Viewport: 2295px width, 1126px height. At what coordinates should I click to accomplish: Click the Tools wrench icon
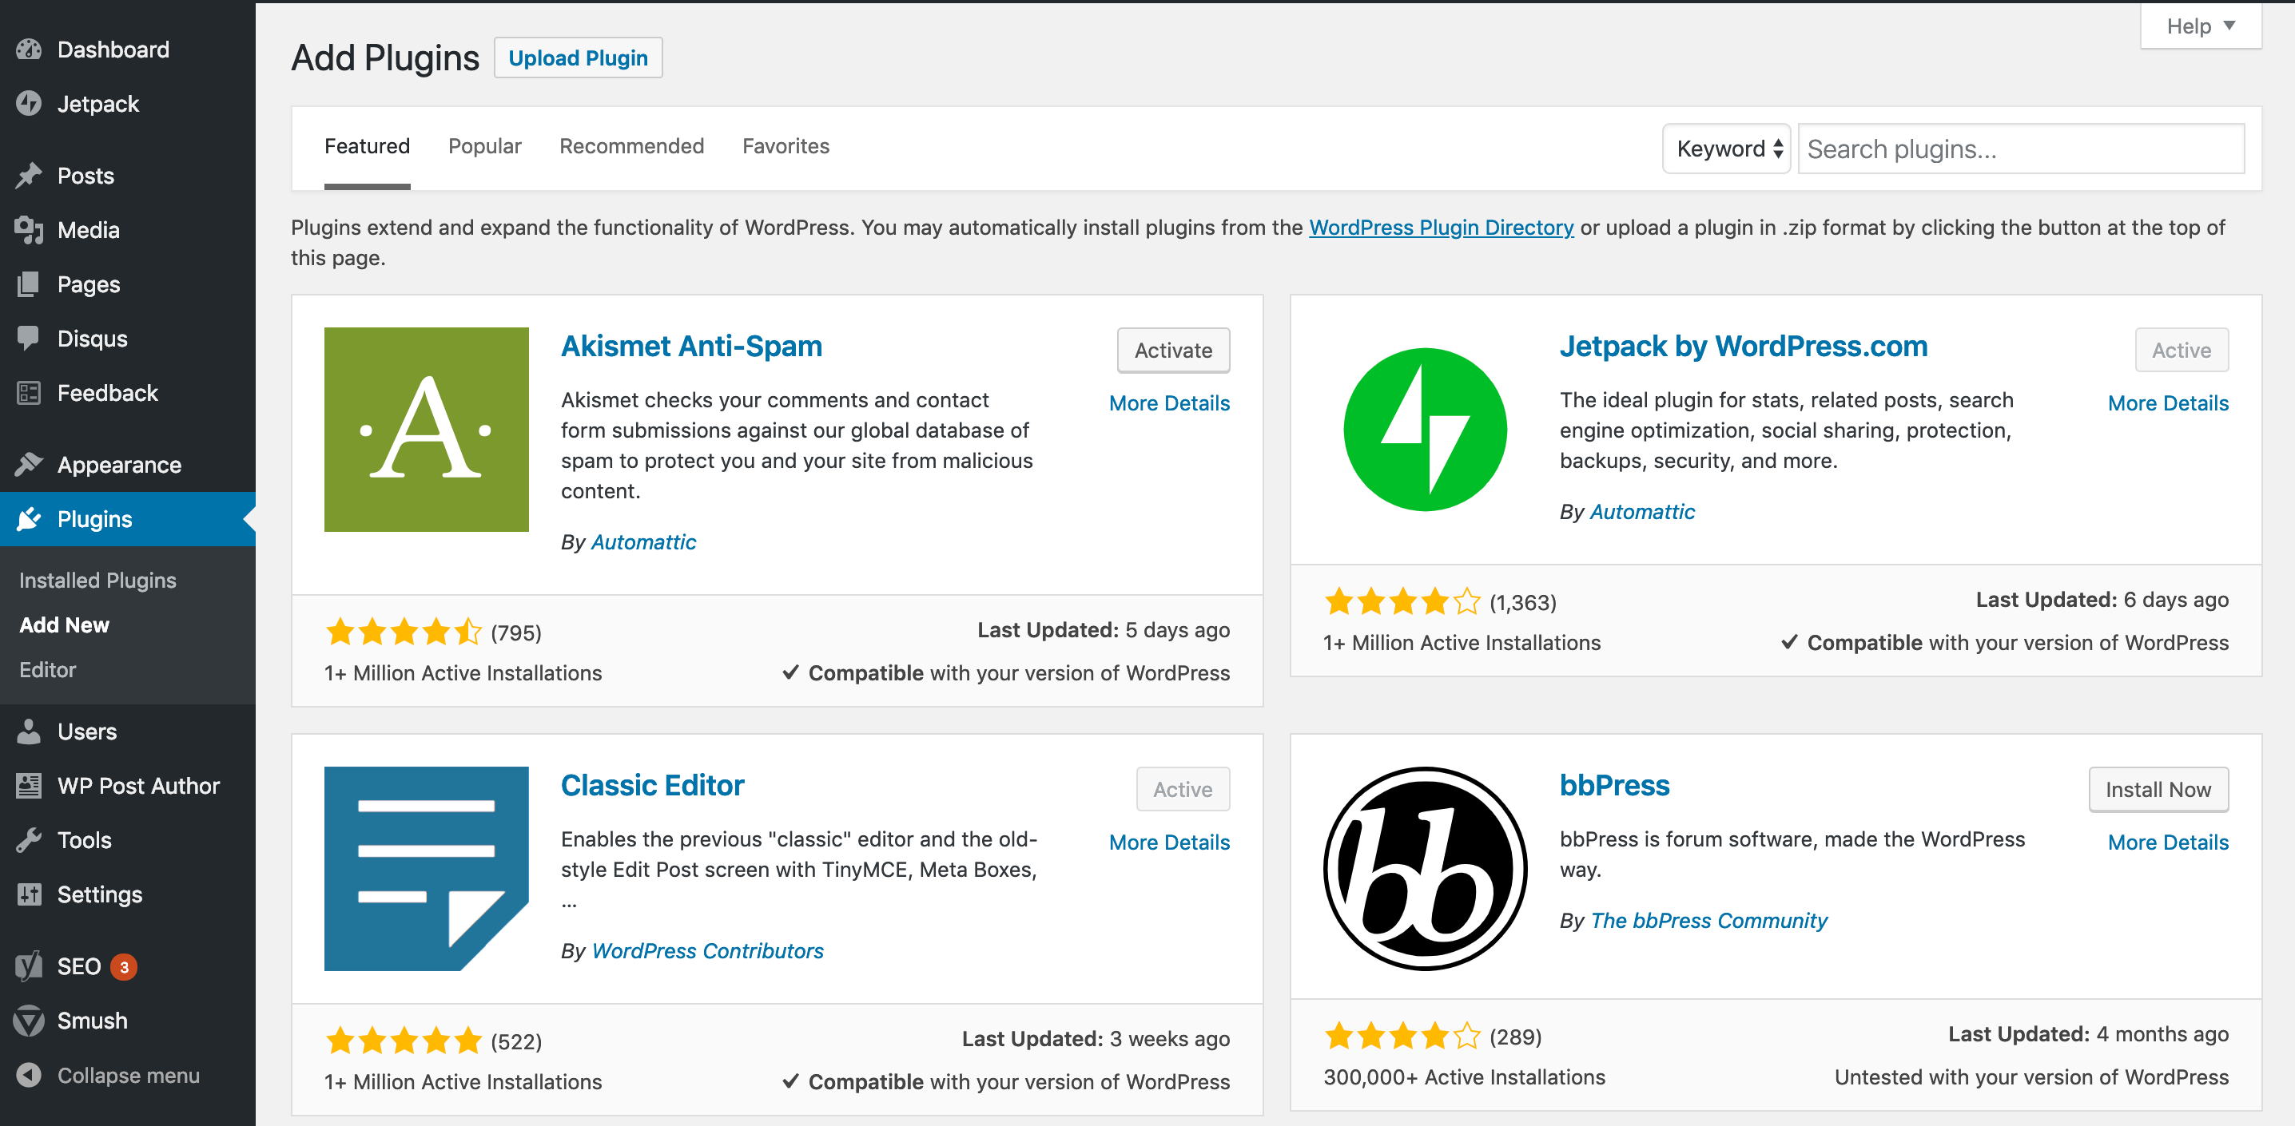tap(29, 840)
